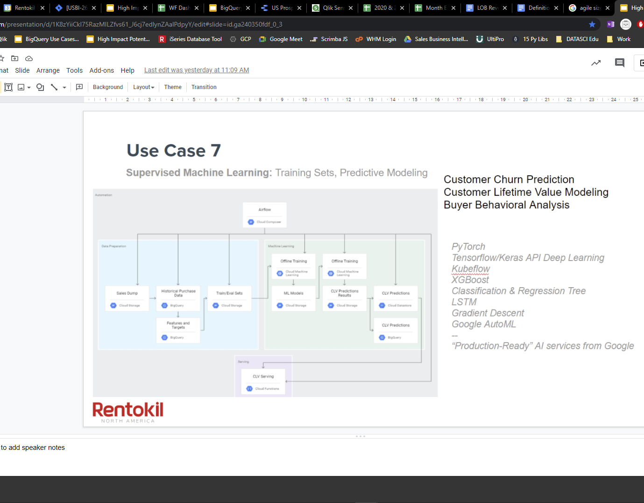Open the Last edit was yesterday link
The width and height of the screenshot is (644, 503).
197,70
